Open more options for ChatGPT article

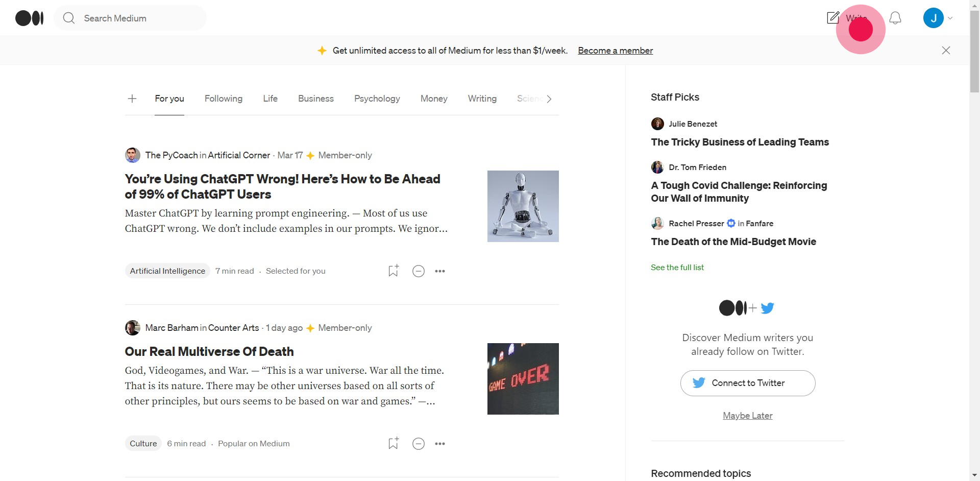click(440, 271)
